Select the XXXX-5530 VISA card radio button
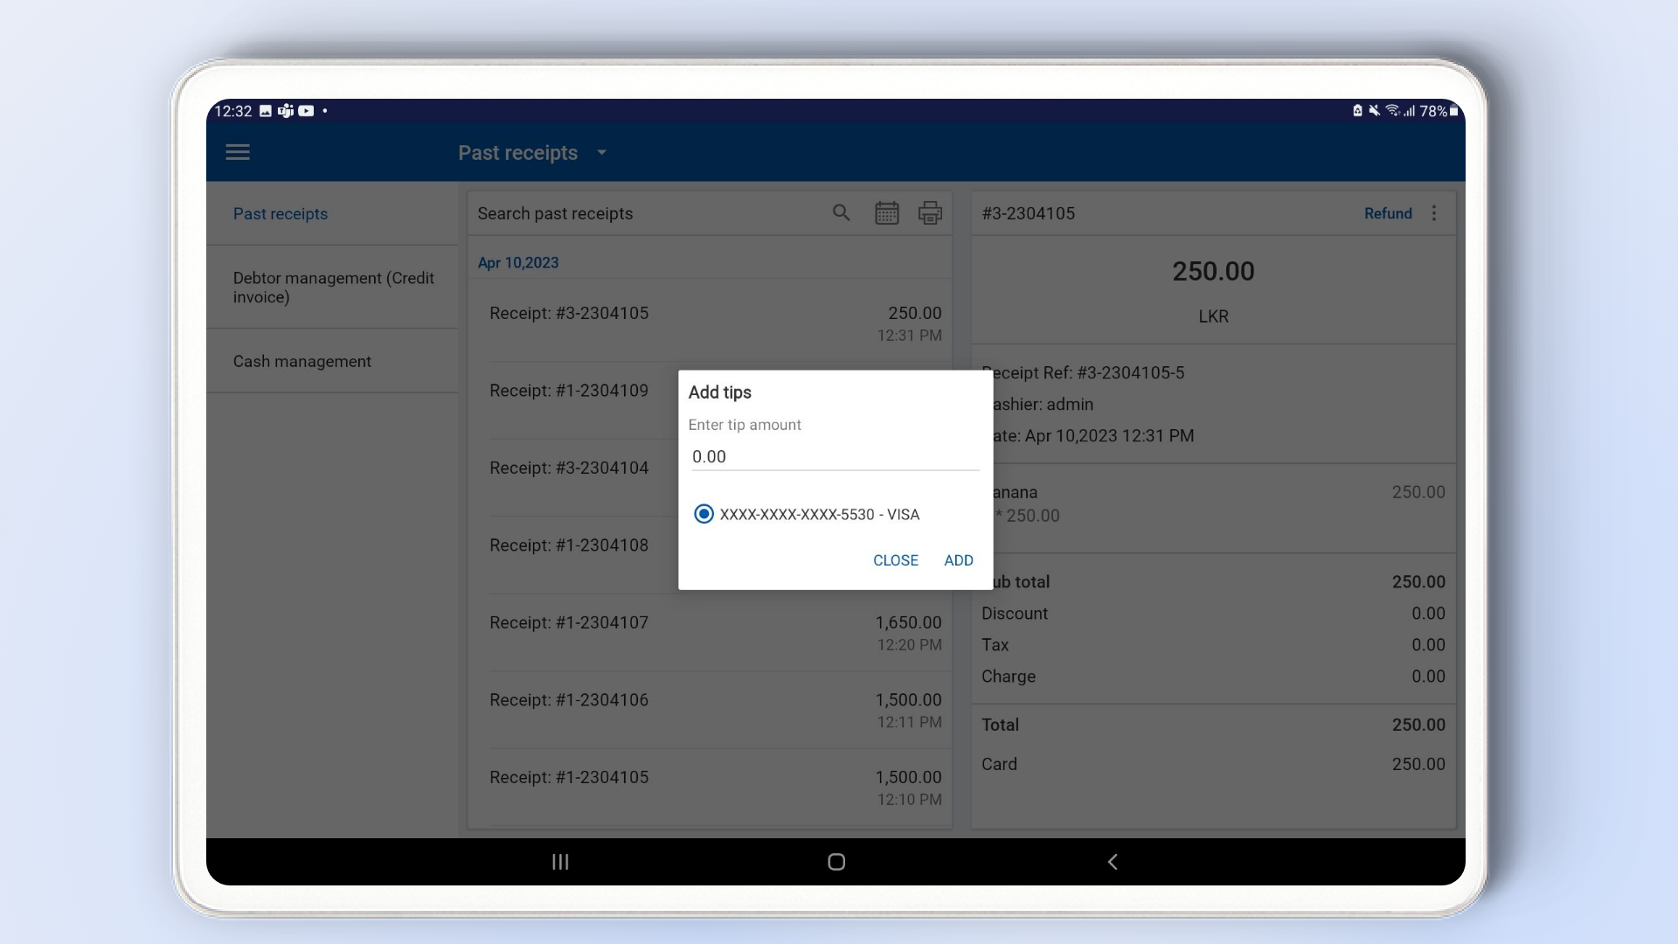Viewport: 1678px width, 944px height. click(x=704, y=514)
